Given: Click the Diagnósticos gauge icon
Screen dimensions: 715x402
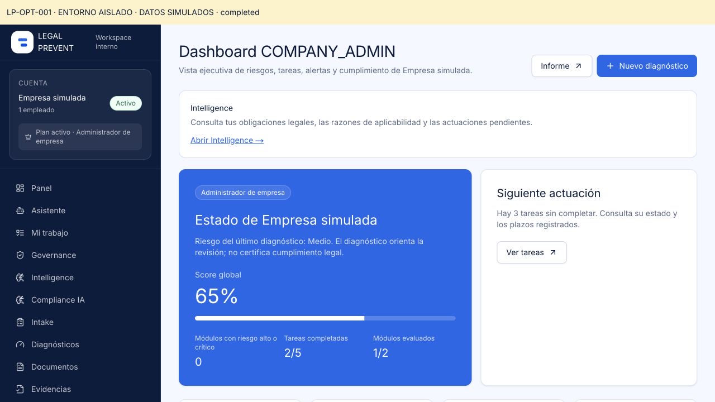Looking at the screenshot, I should 20,344.
